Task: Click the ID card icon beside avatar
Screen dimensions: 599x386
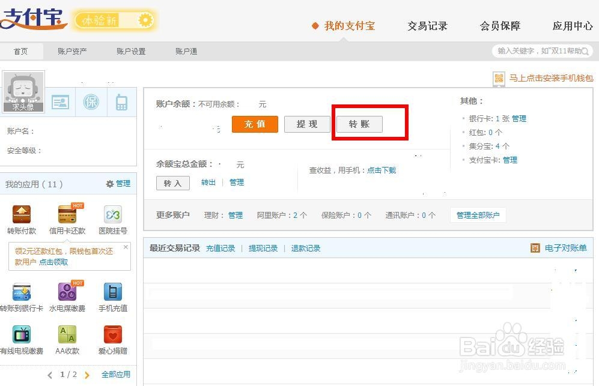Action: coord(60,102)
